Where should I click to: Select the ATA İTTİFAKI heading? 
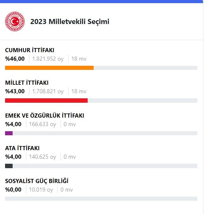(x=22, y=148)
